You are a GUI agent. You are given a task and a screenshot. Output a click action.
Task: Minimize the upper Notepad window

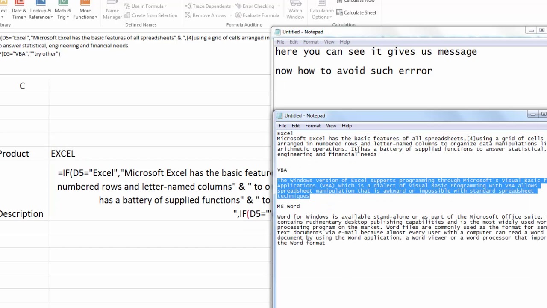[x=531, y=30]
